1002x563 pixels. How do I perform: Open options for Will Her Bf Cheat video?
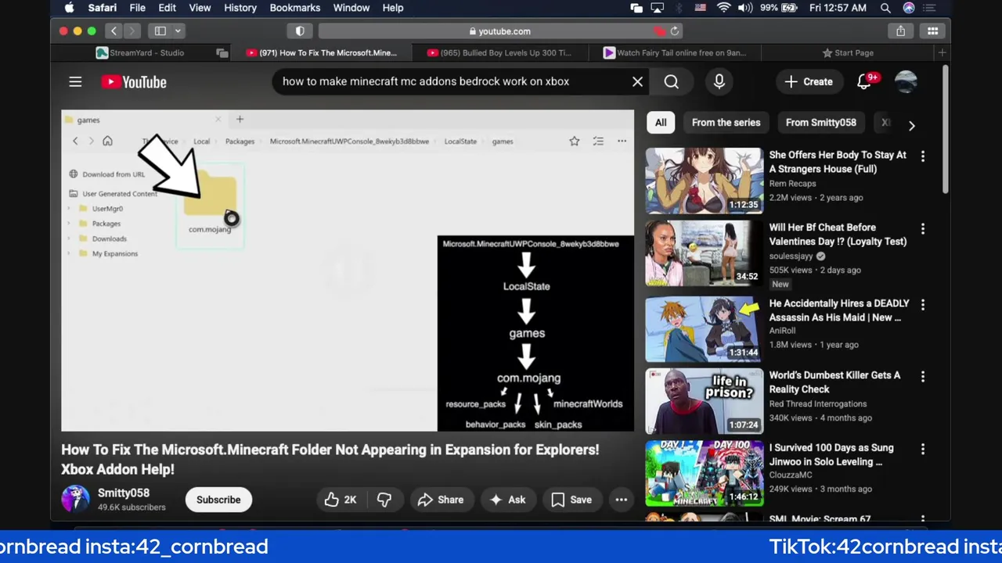[x=922, y=228]
